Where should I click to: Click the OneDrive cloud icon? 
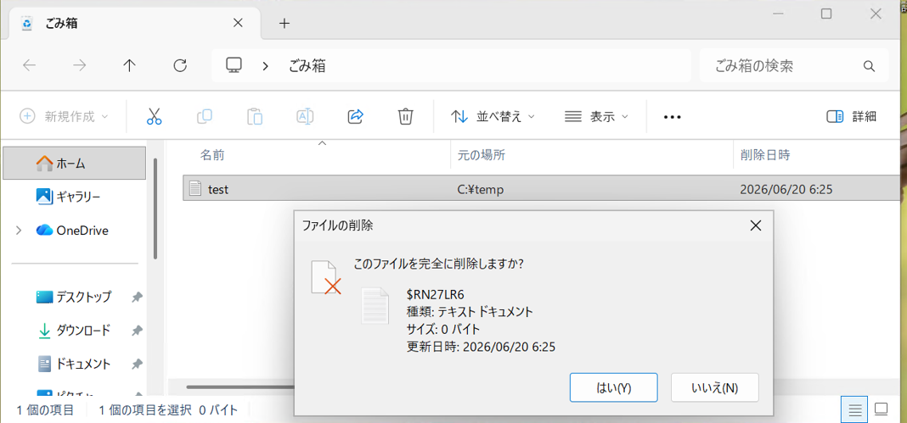tap(44, 231)
